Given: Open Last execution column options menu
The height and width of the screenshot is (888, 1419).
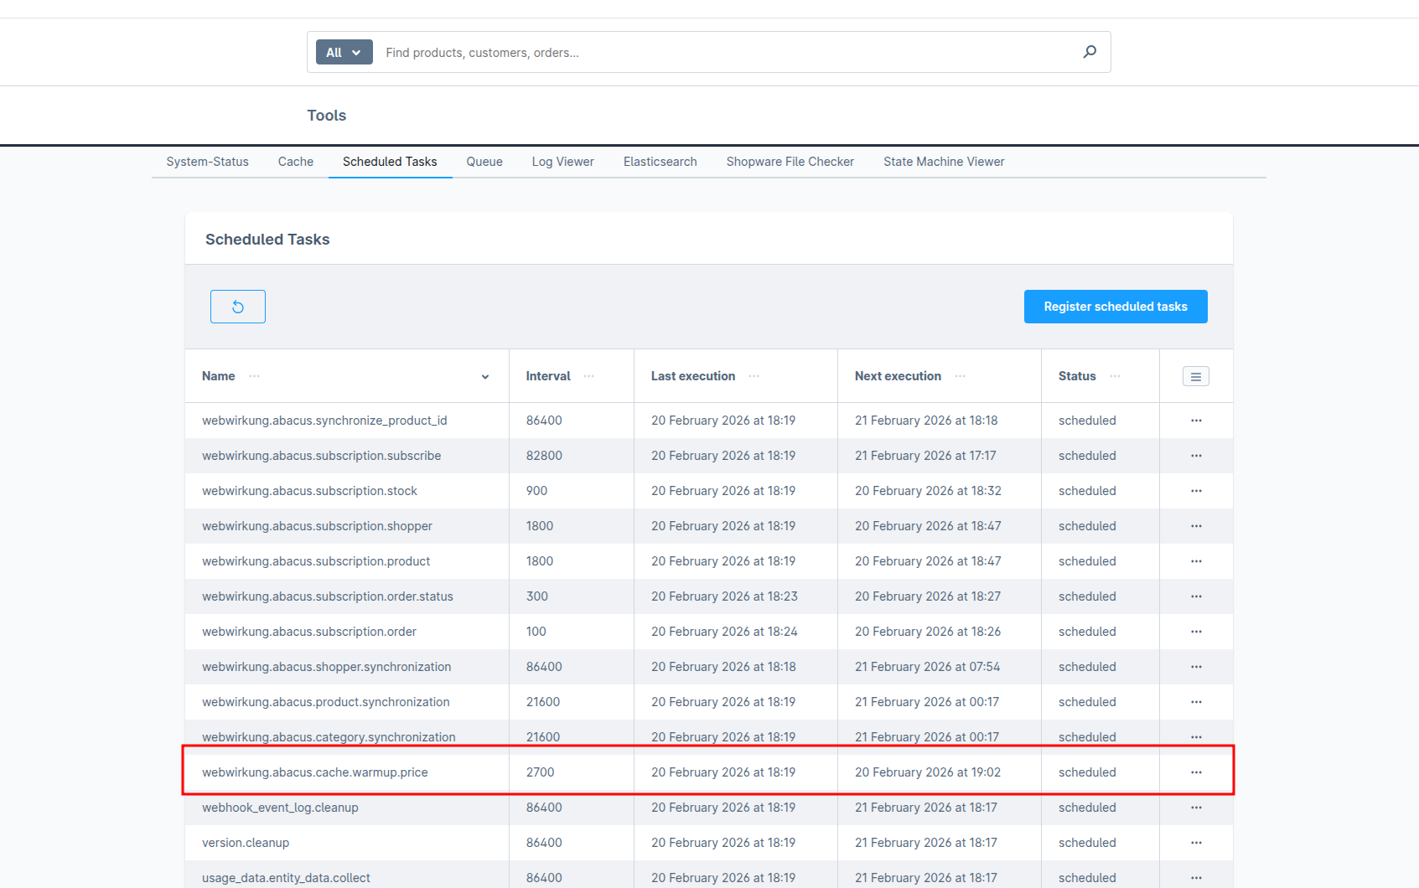Looking at the screenshot, I should 754,376.
